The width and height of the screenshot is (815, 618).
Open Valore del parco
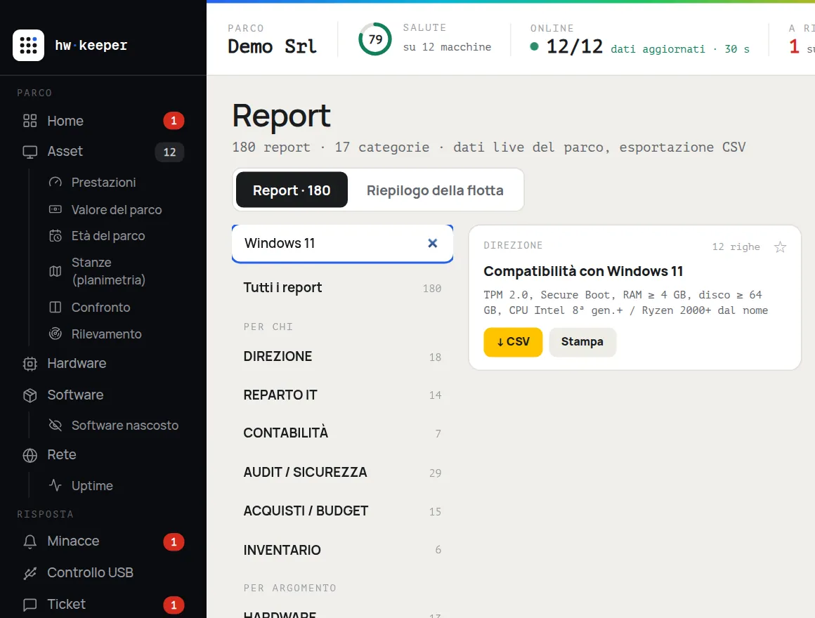click(x=117, y=210)
